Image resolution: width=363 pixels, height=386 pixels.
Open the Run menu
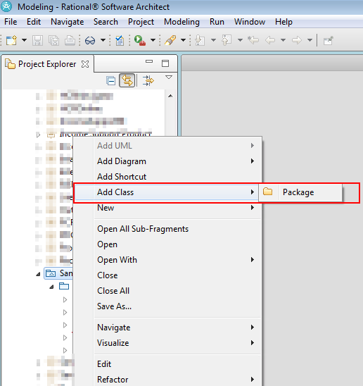point(217,22)
